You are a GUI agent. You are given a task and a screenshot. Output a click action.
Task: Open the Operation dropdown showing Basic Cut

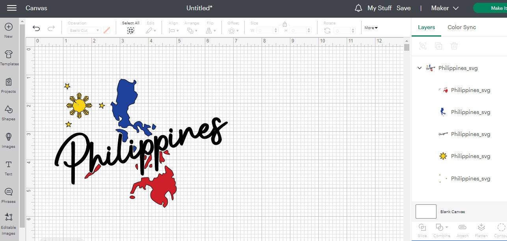tap(84, 30)
